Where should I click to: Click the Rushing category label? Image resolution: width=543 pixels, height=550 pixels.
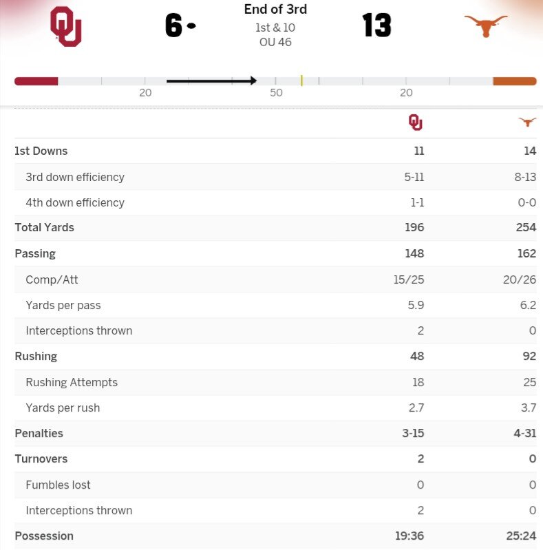click(36, 357)
